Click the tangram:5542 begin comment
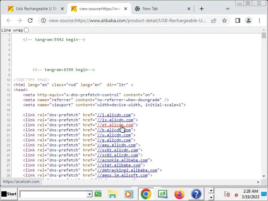The height and width of the screenshot is (201, 268). point(54,40)
